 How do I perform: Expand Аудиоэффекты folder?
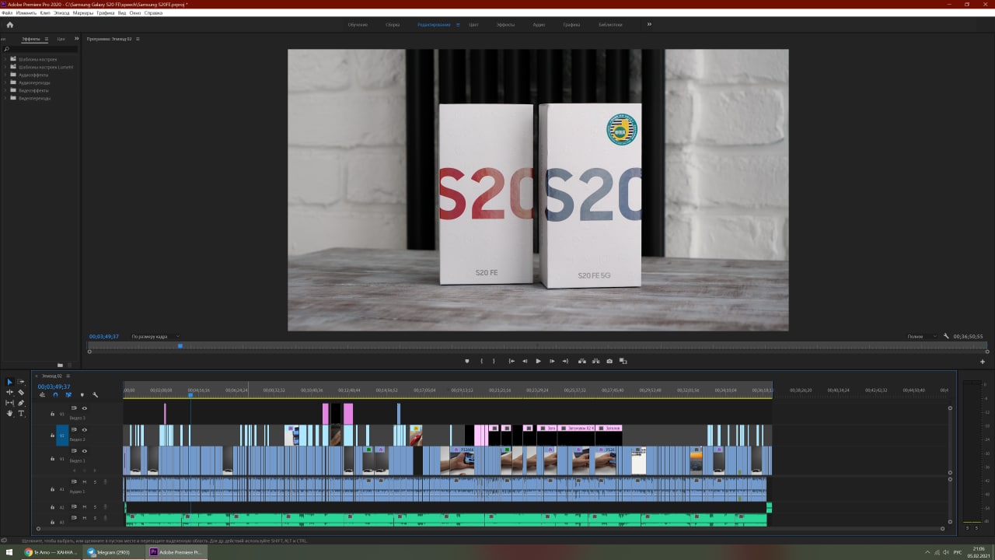(x=5, y=75)
